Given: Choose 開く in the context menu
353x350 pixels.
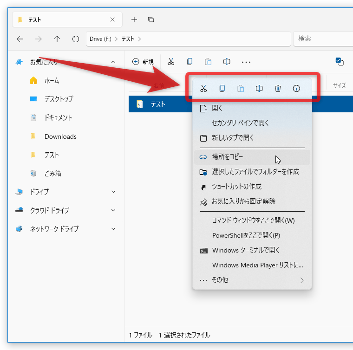Looking at the screenshot, I should coord(252,108).
